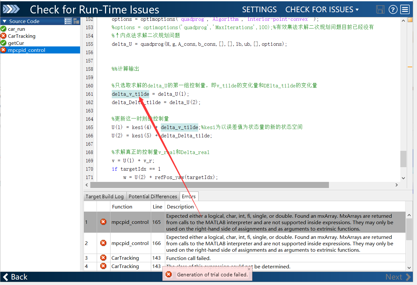Click the green check icon next to car_run

click(x=4, y=29)
